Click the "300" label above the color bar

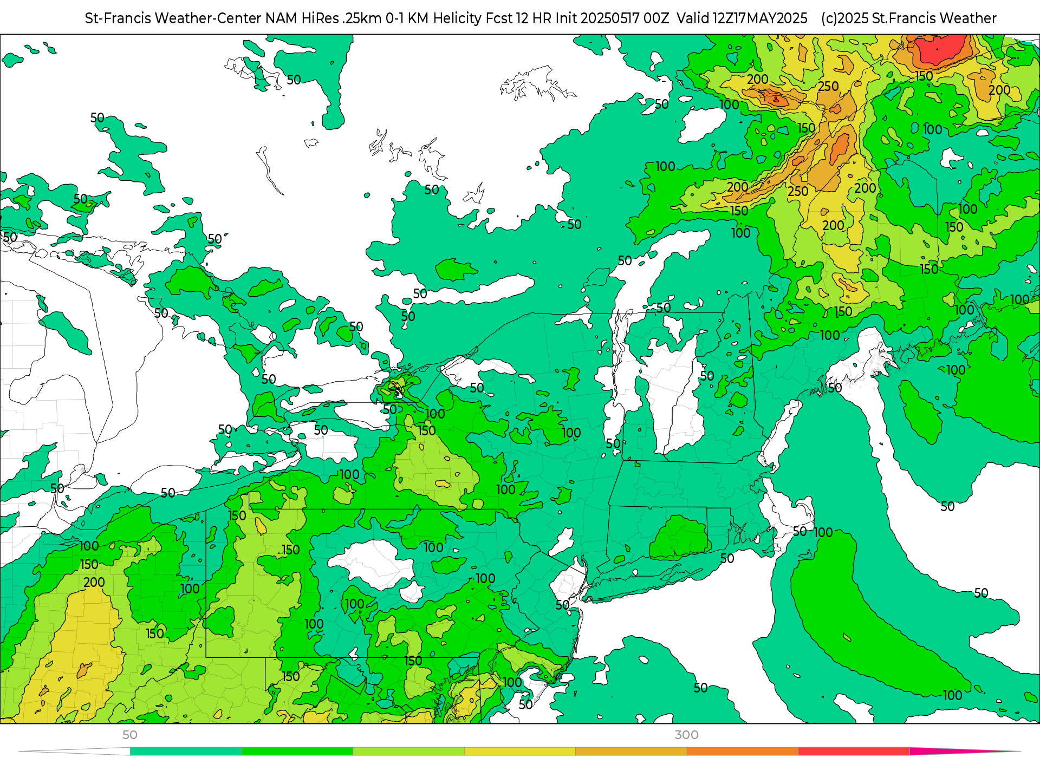pyautogui.click(x=686, y=735)
